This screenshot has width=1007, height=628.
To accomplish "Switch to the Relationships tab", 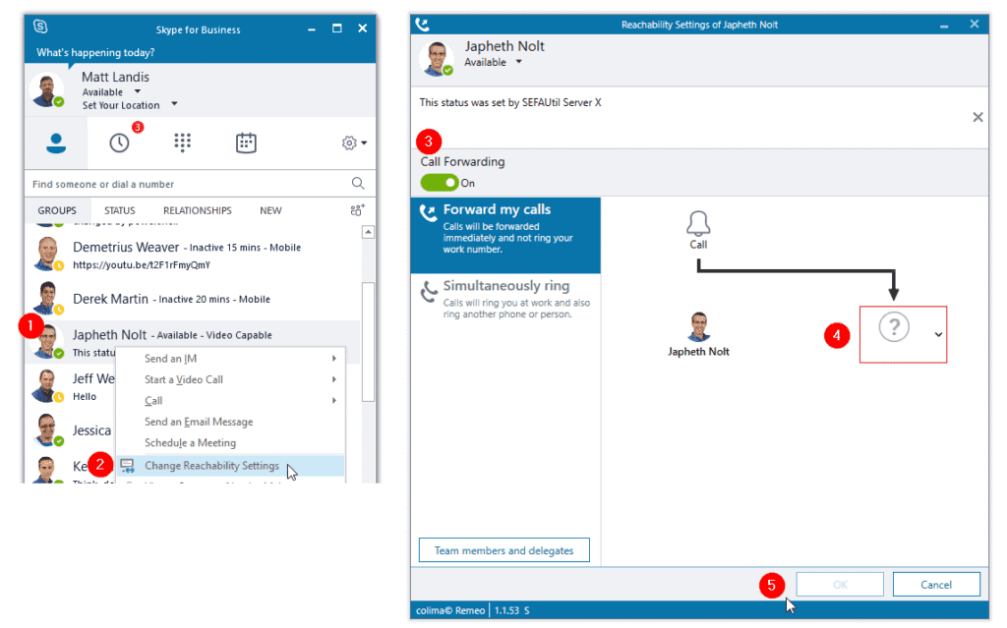I will click(197, 210).
